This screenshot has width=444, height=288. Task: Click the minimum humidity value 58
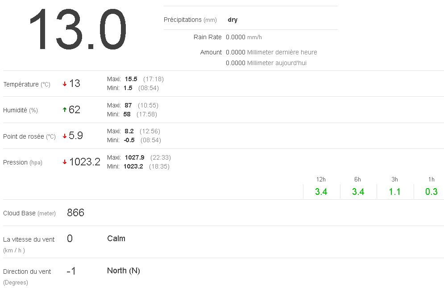127,114
